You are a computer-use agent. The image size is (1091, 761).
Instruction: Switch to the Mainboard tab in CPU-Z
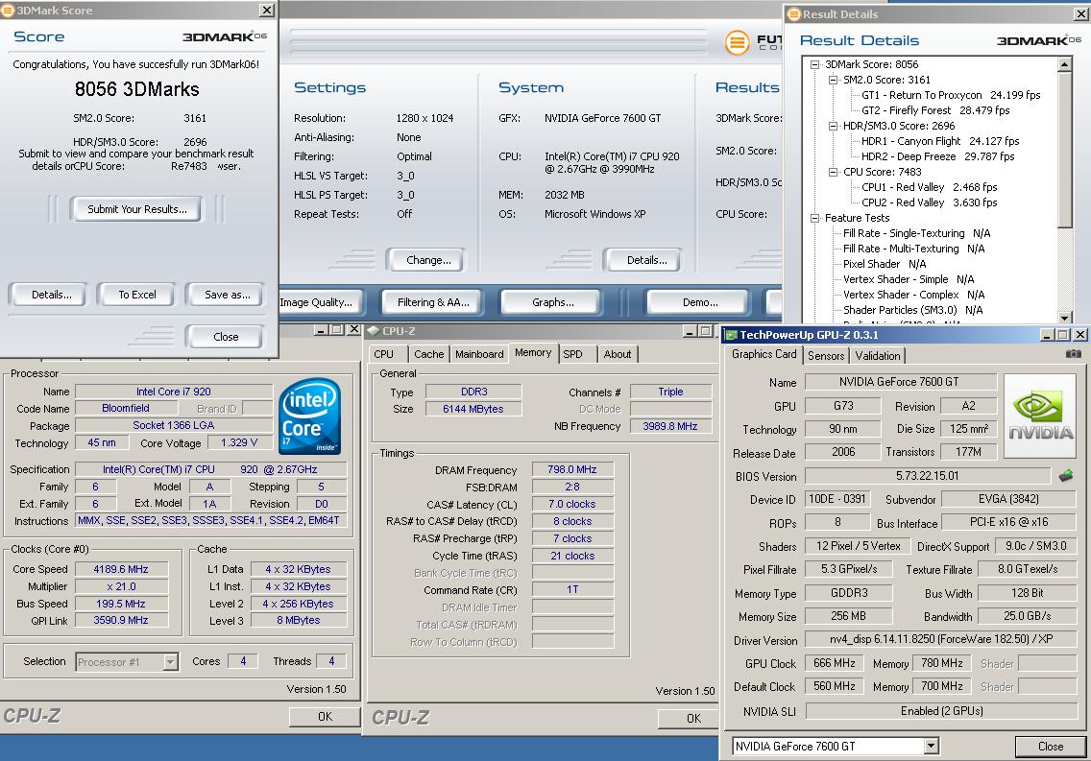point(479,354)
